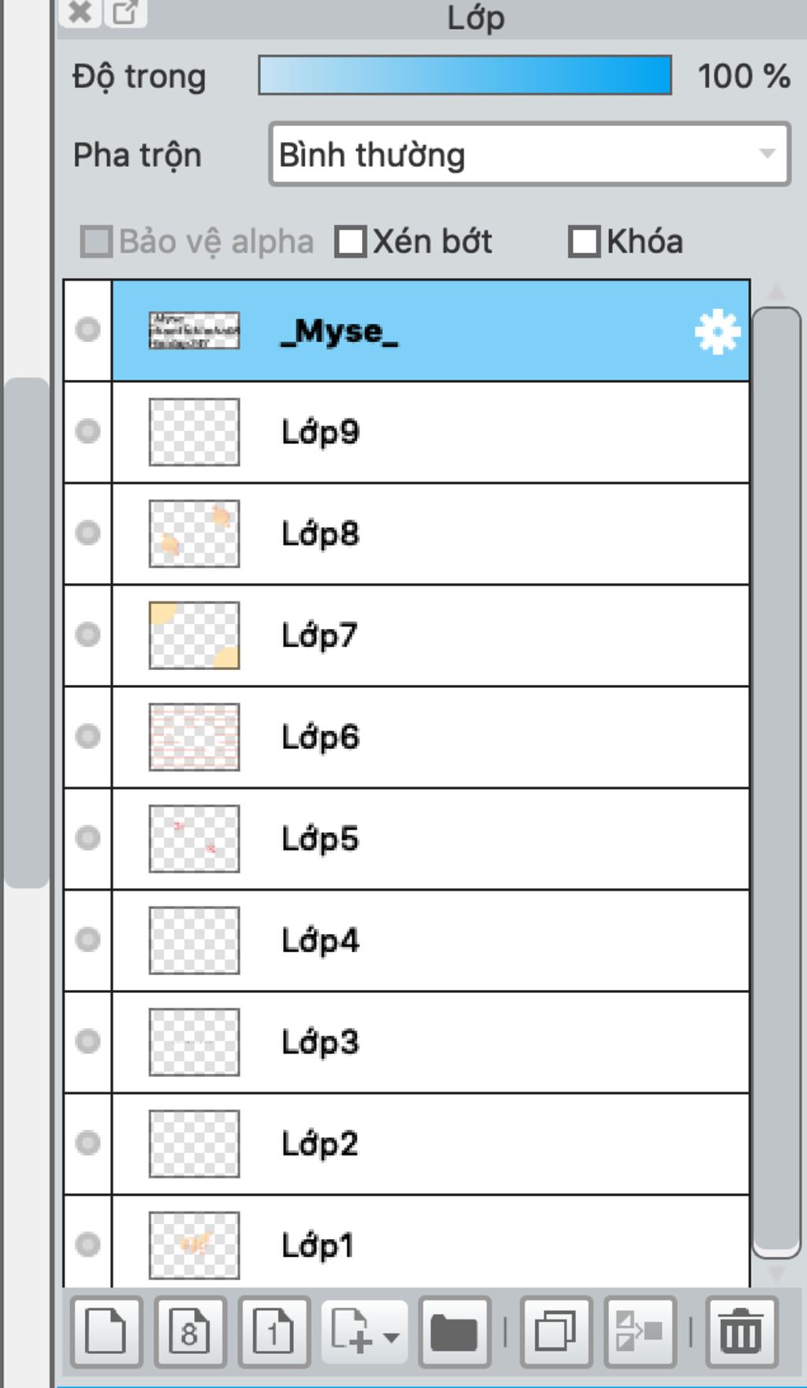Screen dimensions: 807x1388
Task: Add a new 1-bit layer
Action: point(273,1332)
